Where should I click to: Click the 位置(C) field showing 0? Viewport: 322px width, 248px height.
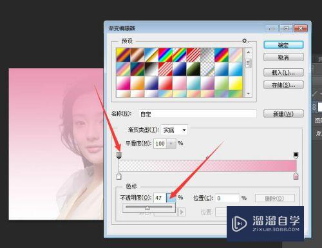point(227,198)
